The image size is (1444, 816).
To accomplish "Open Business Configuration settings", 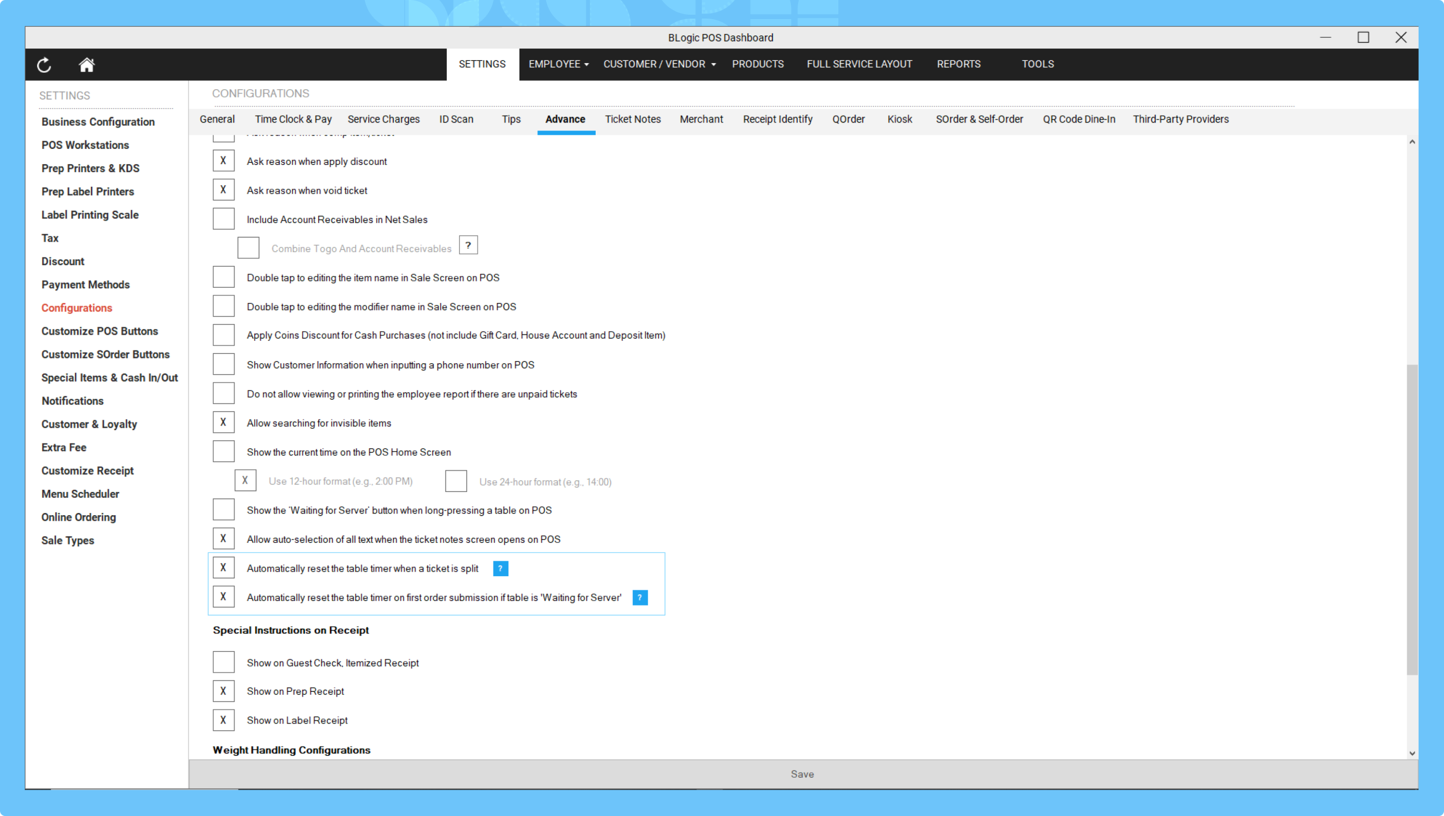I will [98, 122].
